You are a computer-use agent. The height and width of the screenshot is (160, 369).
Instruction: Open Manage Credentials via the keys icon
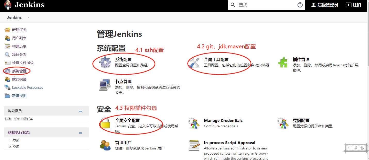pos(194,123)
